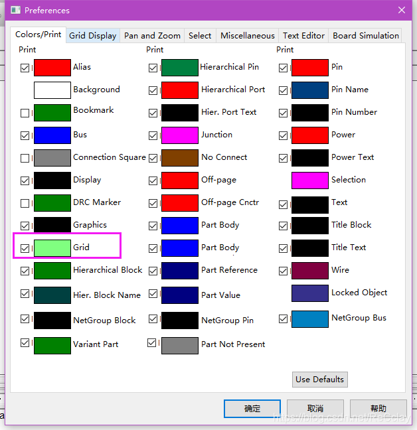Click the gray Connection Square swatch

52,158
